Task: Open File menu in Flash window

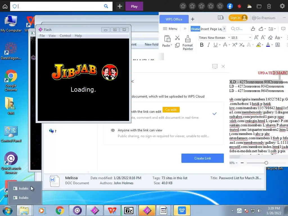Action: (42, 36)
